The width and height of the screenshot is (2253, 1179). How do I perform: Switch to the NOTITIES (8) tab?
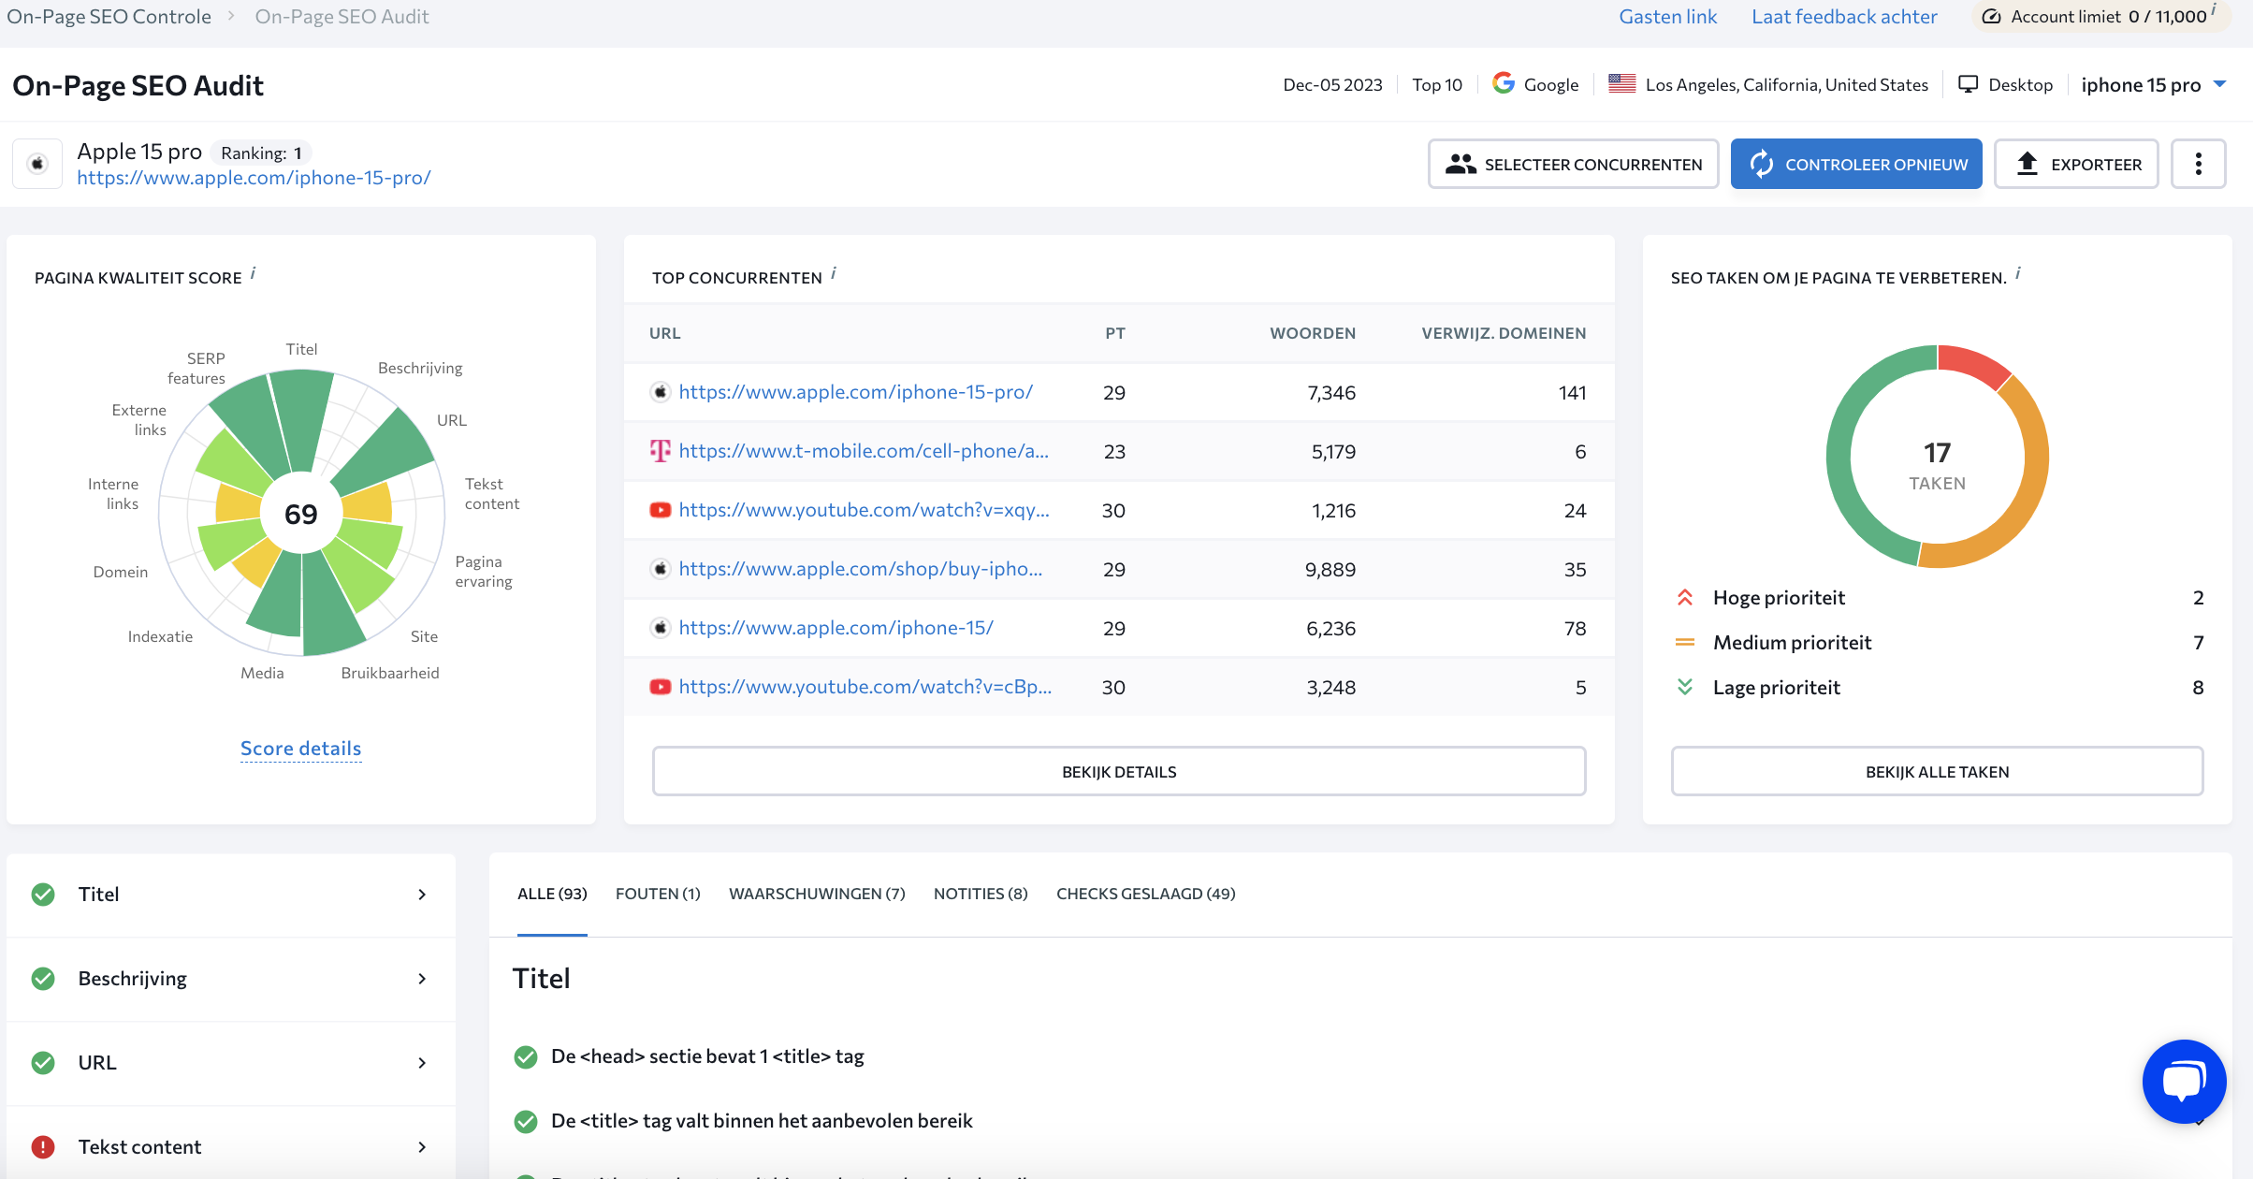pos(981,894)
